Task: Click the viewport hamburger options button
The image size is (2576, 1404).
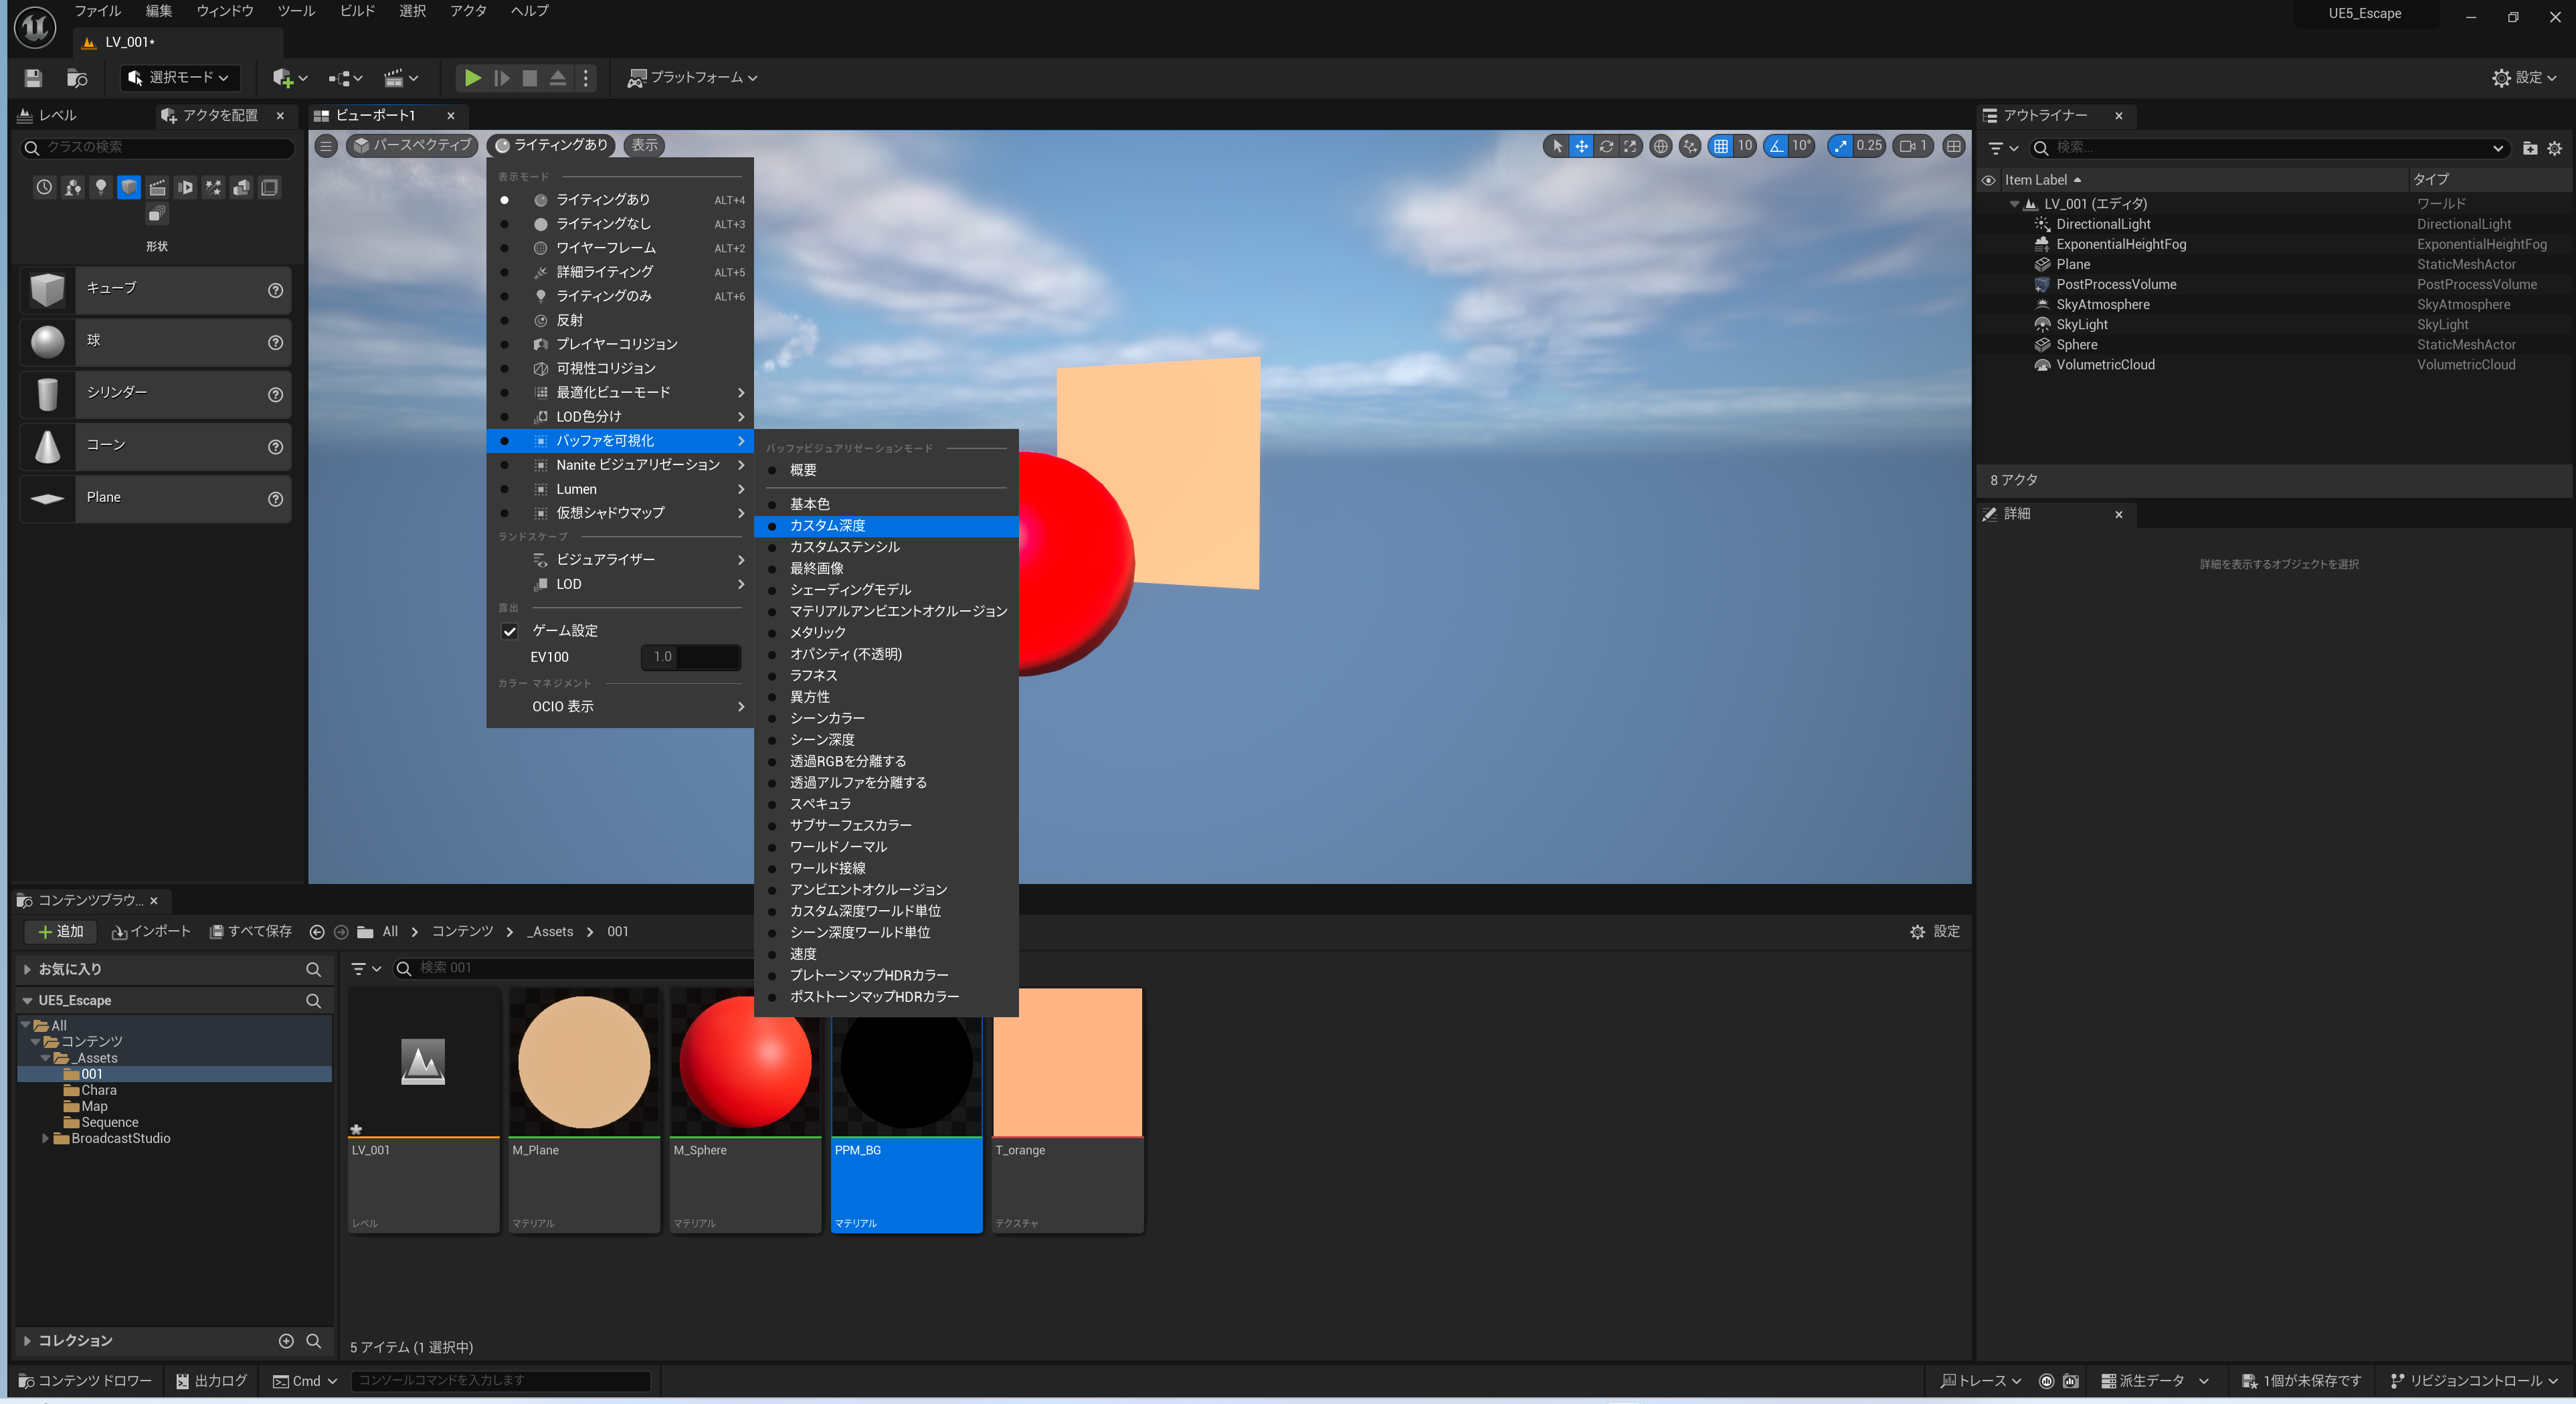Action: click(325, 146)
